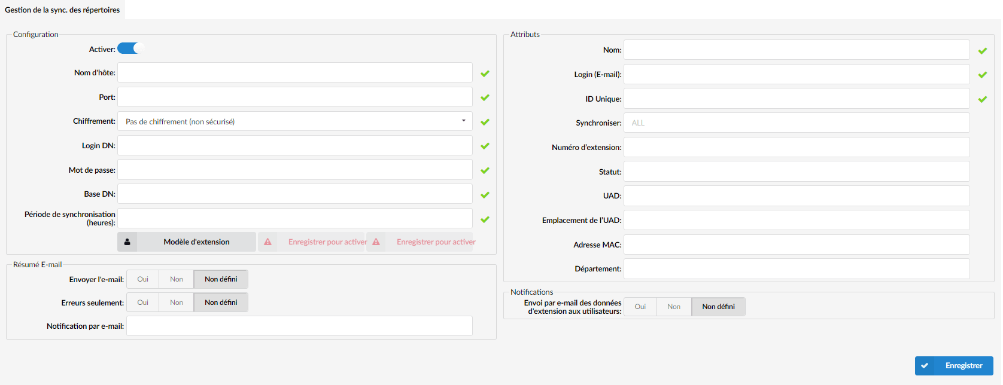Click the Attributs section label
The height and width of the screenshot is (385, 1003).
point(525,34)
